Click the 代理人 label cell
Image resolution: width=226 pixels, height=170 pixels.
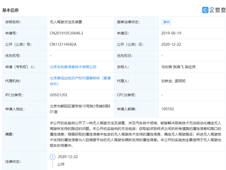(x=136, y=81)
